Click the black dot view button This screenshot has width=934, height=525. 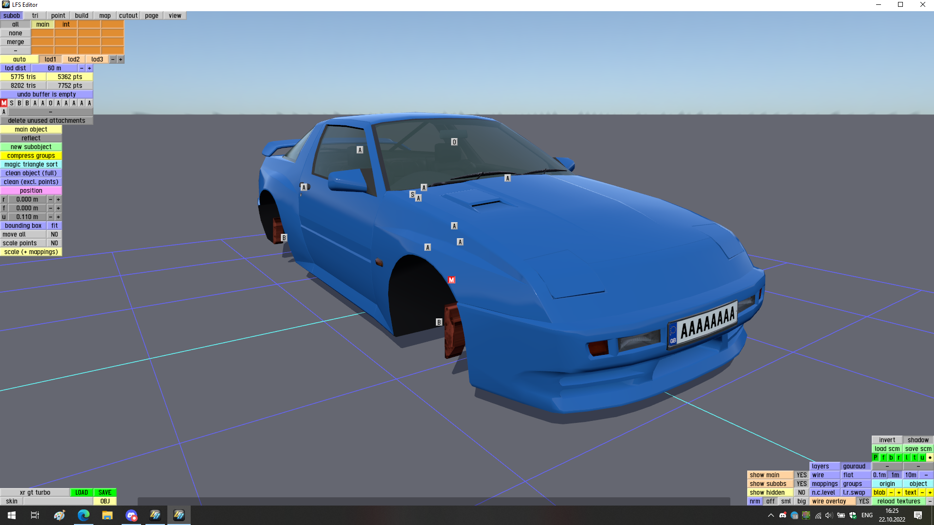[x=930, y=457]
